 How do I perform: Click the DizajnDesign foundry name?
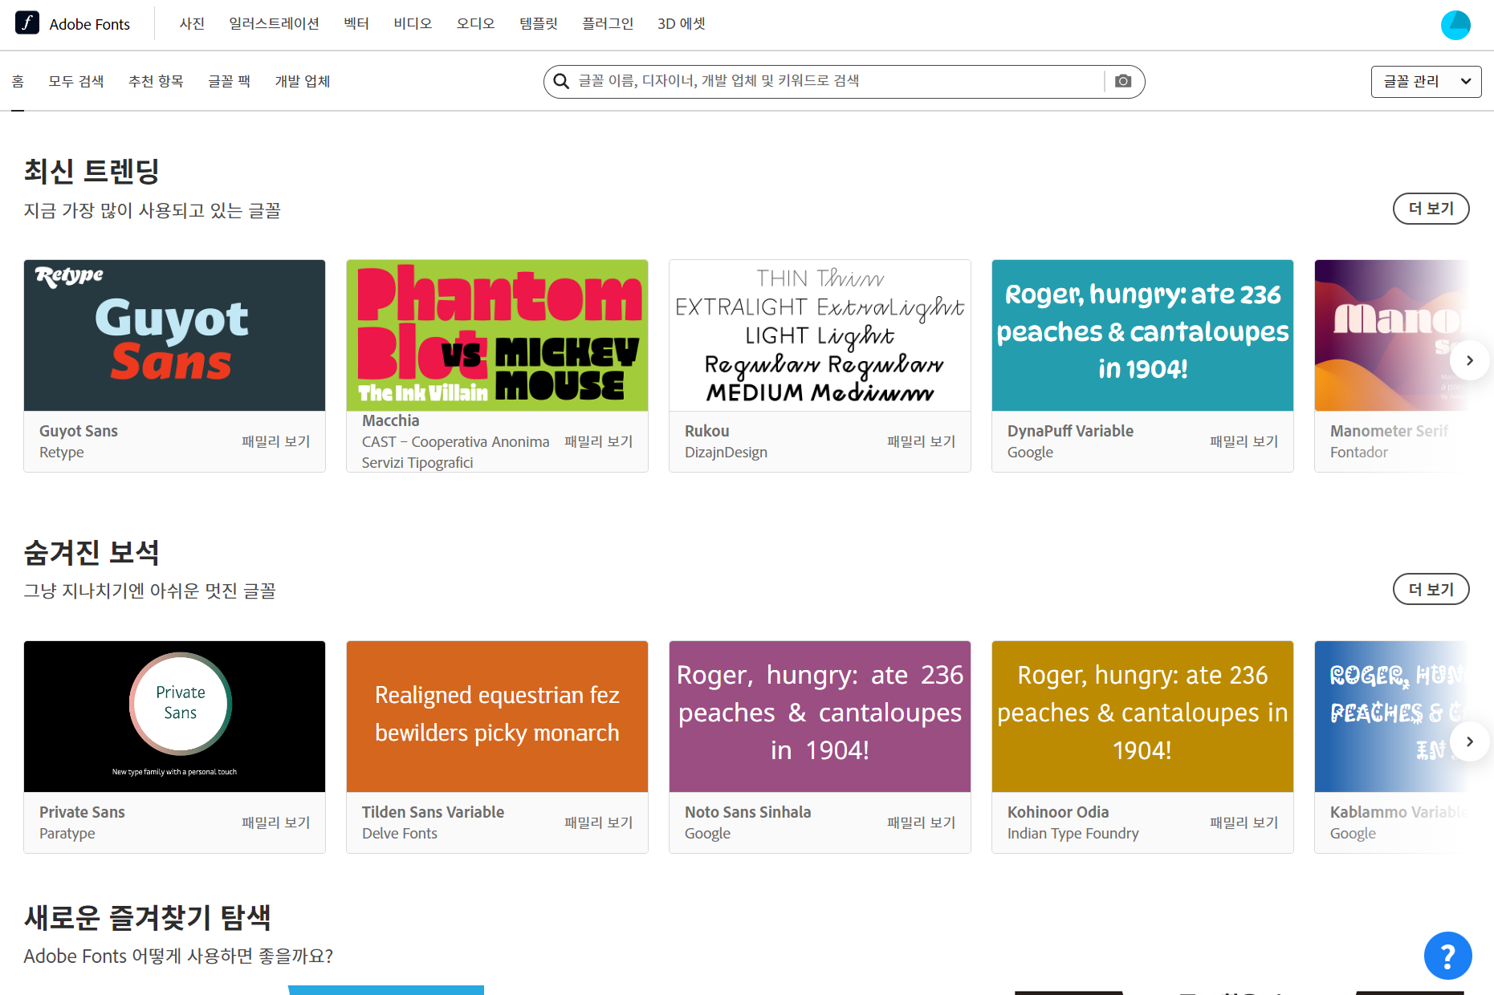click(x=726, y=453)
